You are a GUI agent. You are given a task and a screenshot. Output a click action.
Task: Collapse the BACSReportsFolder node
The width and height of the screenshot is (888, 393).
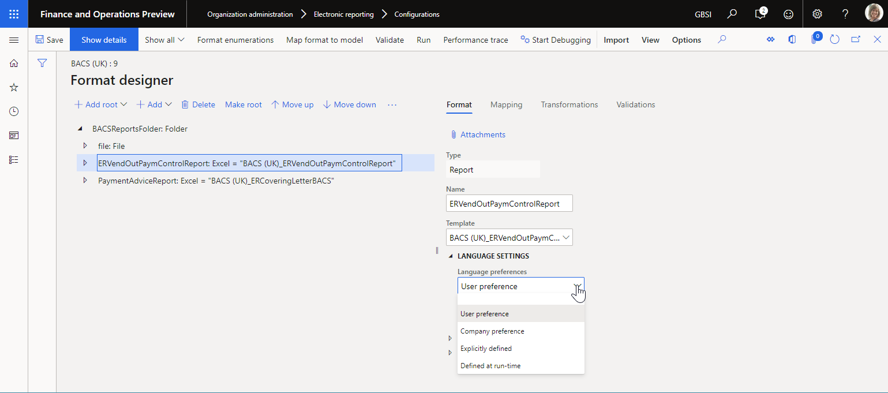point(80,129)
